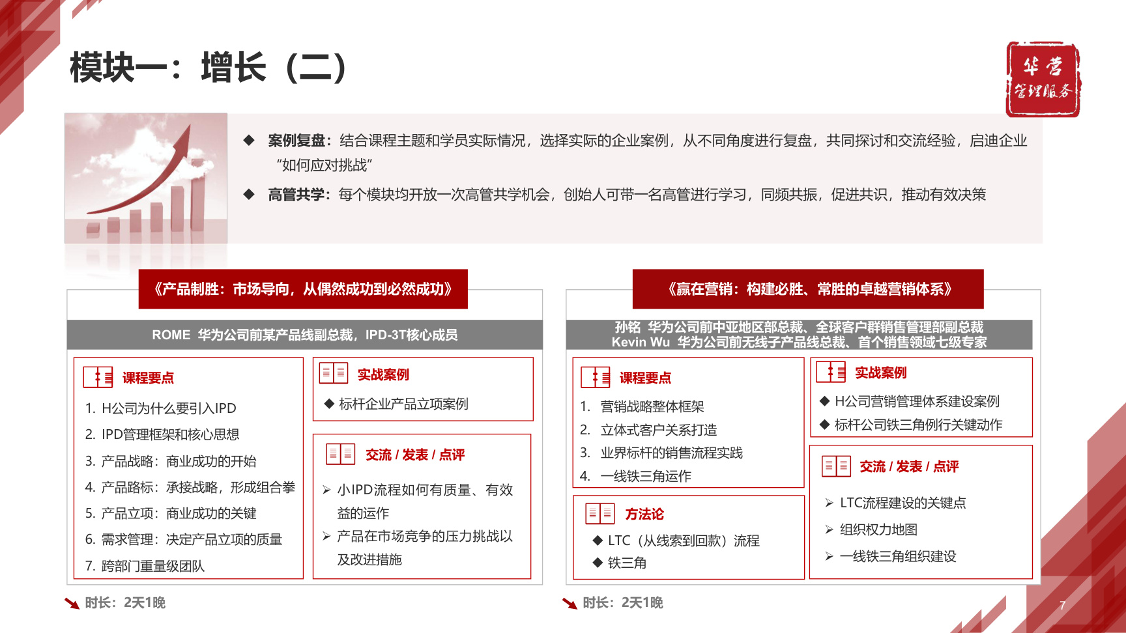Click the red banner 《赢在营销》
Viewport: 1126px width, 633px height.
click(808, 288)
